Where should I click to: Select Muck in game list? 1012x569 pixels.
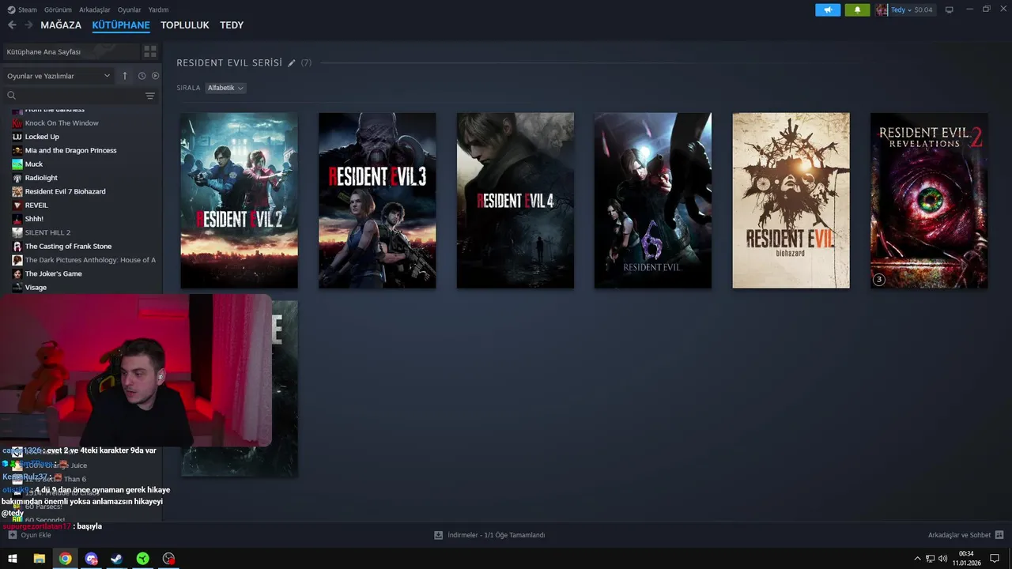34,164
